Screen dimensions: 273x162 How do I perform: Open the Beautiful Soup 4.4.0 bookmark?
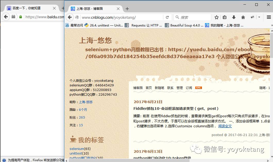(184, 25)
